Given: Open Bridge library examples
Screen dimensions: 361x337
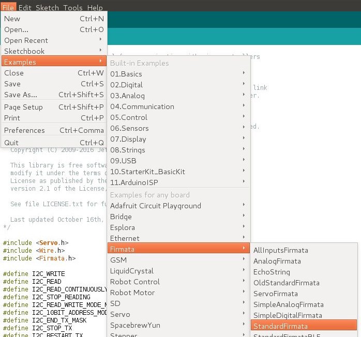Looking at the screenshot, I should point(178,217).
